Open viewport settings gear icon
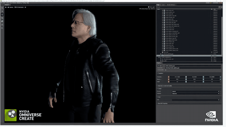Screen dimensions: 226x127 6,7
